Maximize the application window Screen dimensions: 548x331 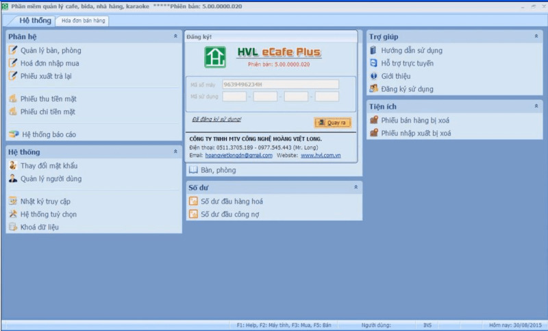pyautogui.click(x=534, y=7)
